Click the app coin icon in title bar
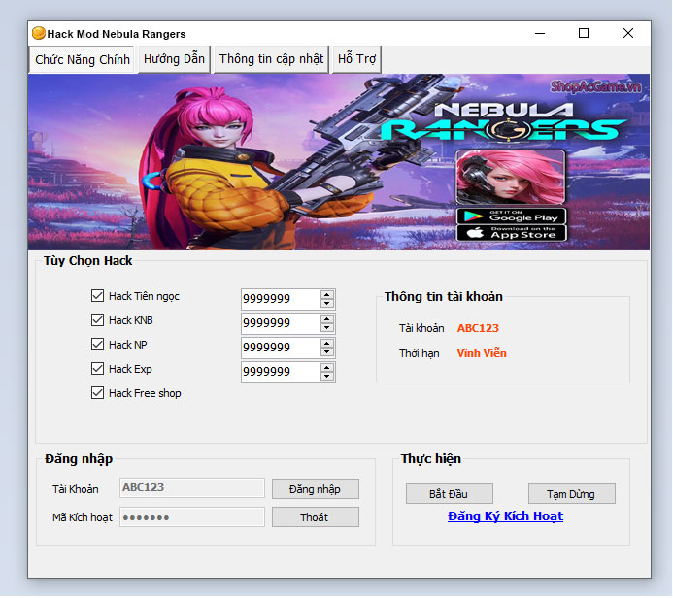This screenshot has width=673, height=598. click(x=39, y=33)
